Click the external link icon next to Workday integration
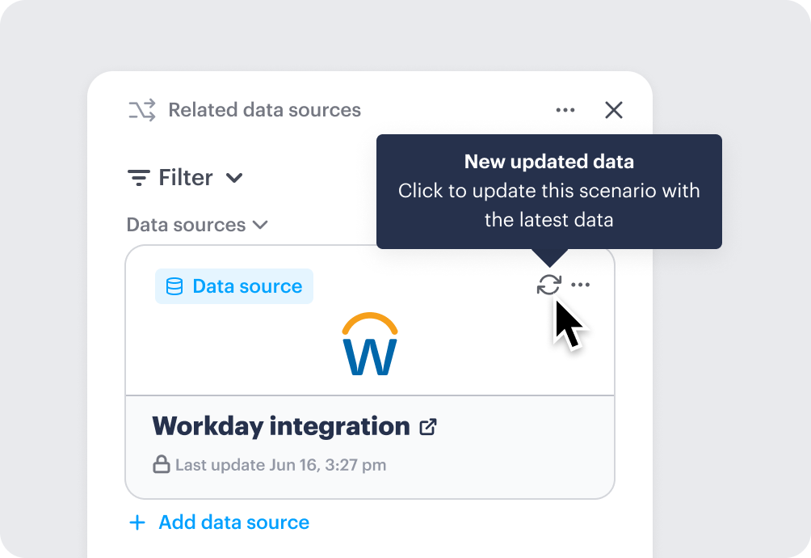This screenshot has height=558, width=811. (x=428, y=426)
